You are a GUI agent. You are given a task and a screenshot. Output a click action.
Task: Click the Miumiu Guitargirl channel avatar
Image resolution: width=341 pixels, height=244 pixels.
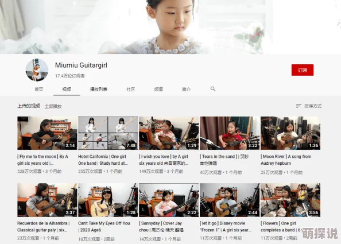click(37, 70)
